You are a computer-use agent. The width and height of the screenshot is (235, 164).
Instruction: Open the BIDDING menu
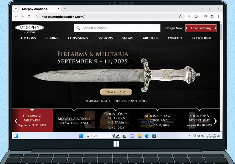[x=52, y=38]
